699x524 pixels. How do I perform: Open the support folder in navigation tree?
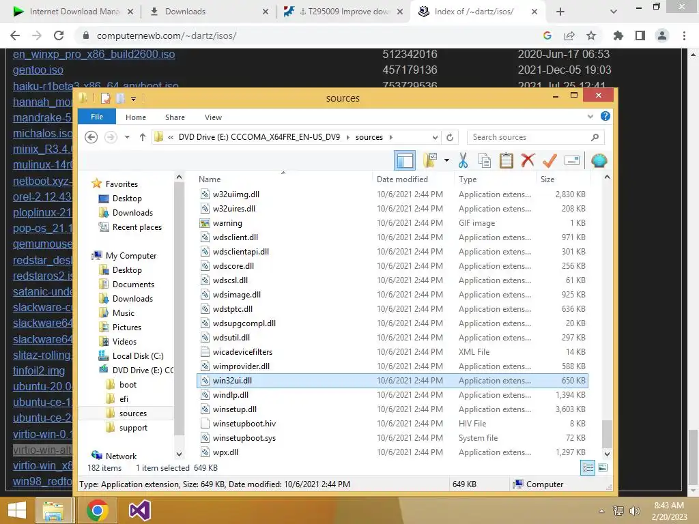[x=133, y=428]
